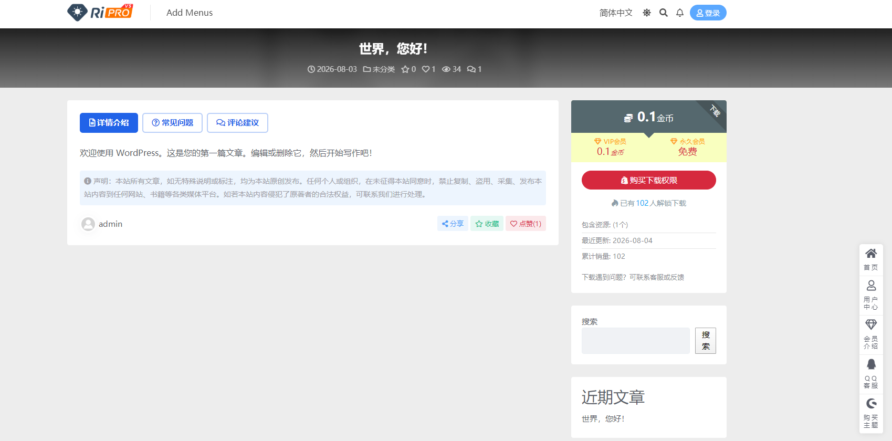
Task: Open the admin author name link
Action: point(110,224)
